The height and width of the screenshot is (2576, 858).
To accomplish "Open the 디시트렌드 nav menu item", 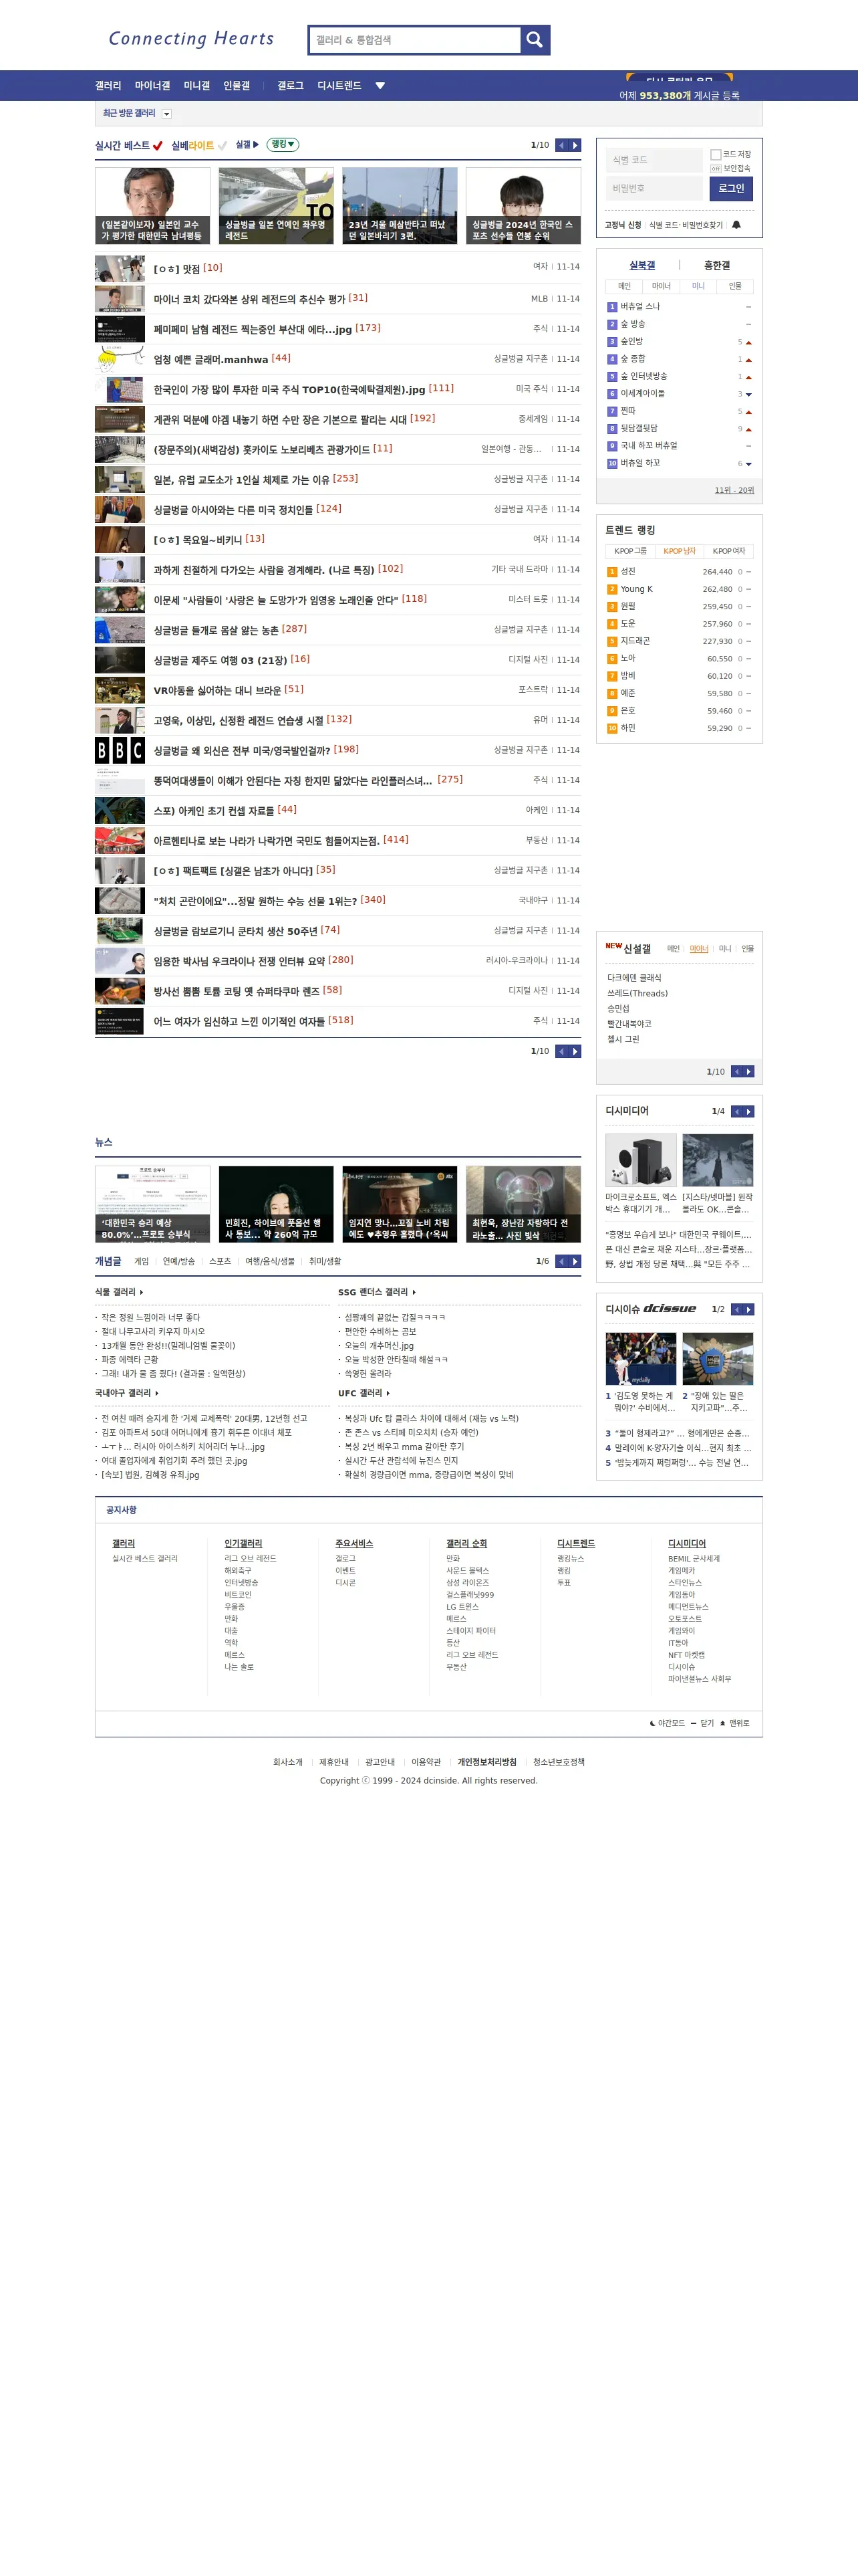I will 339,86.
